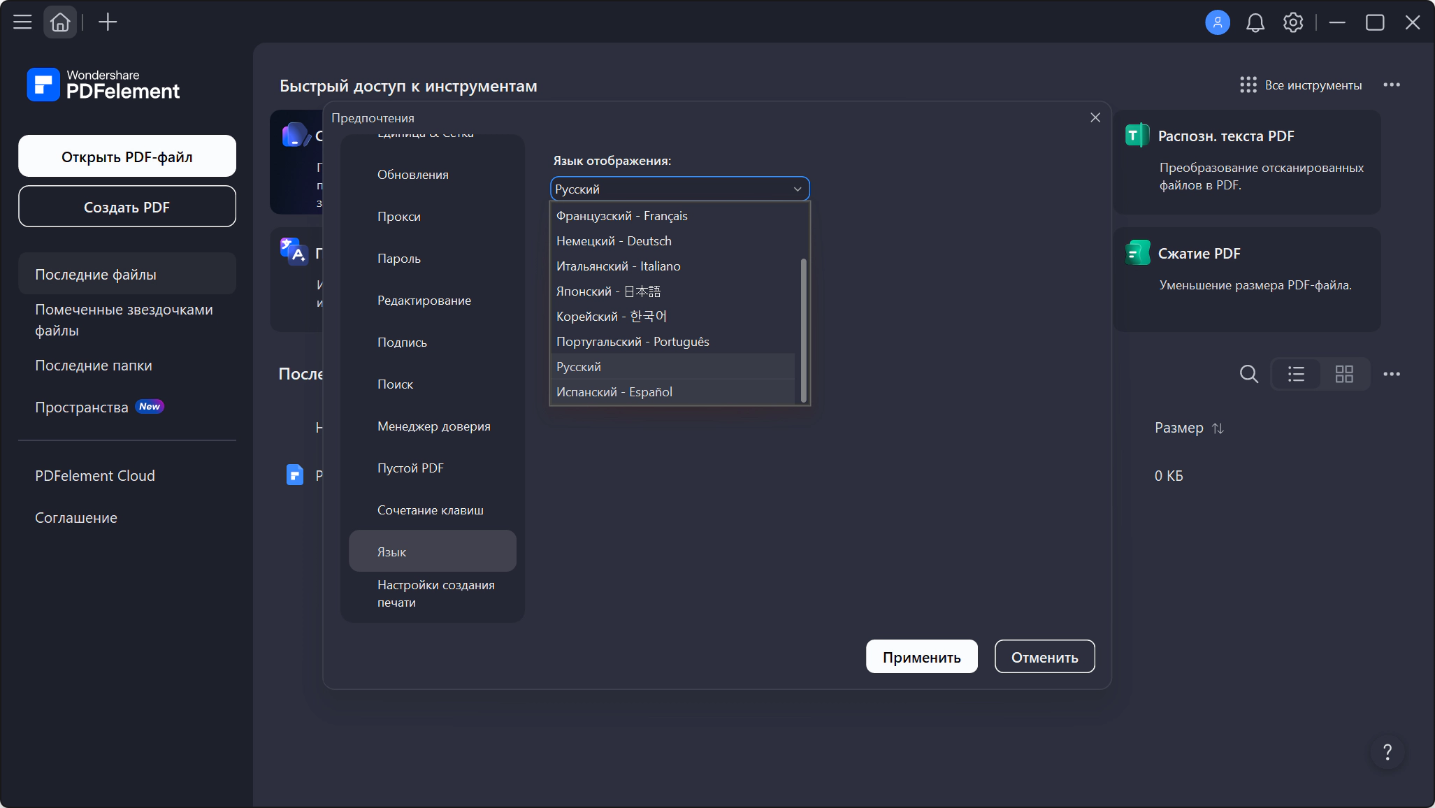Viewport: 1435px width, 808px height.
Task: Click the Применить button
Action: pos(922,657)
